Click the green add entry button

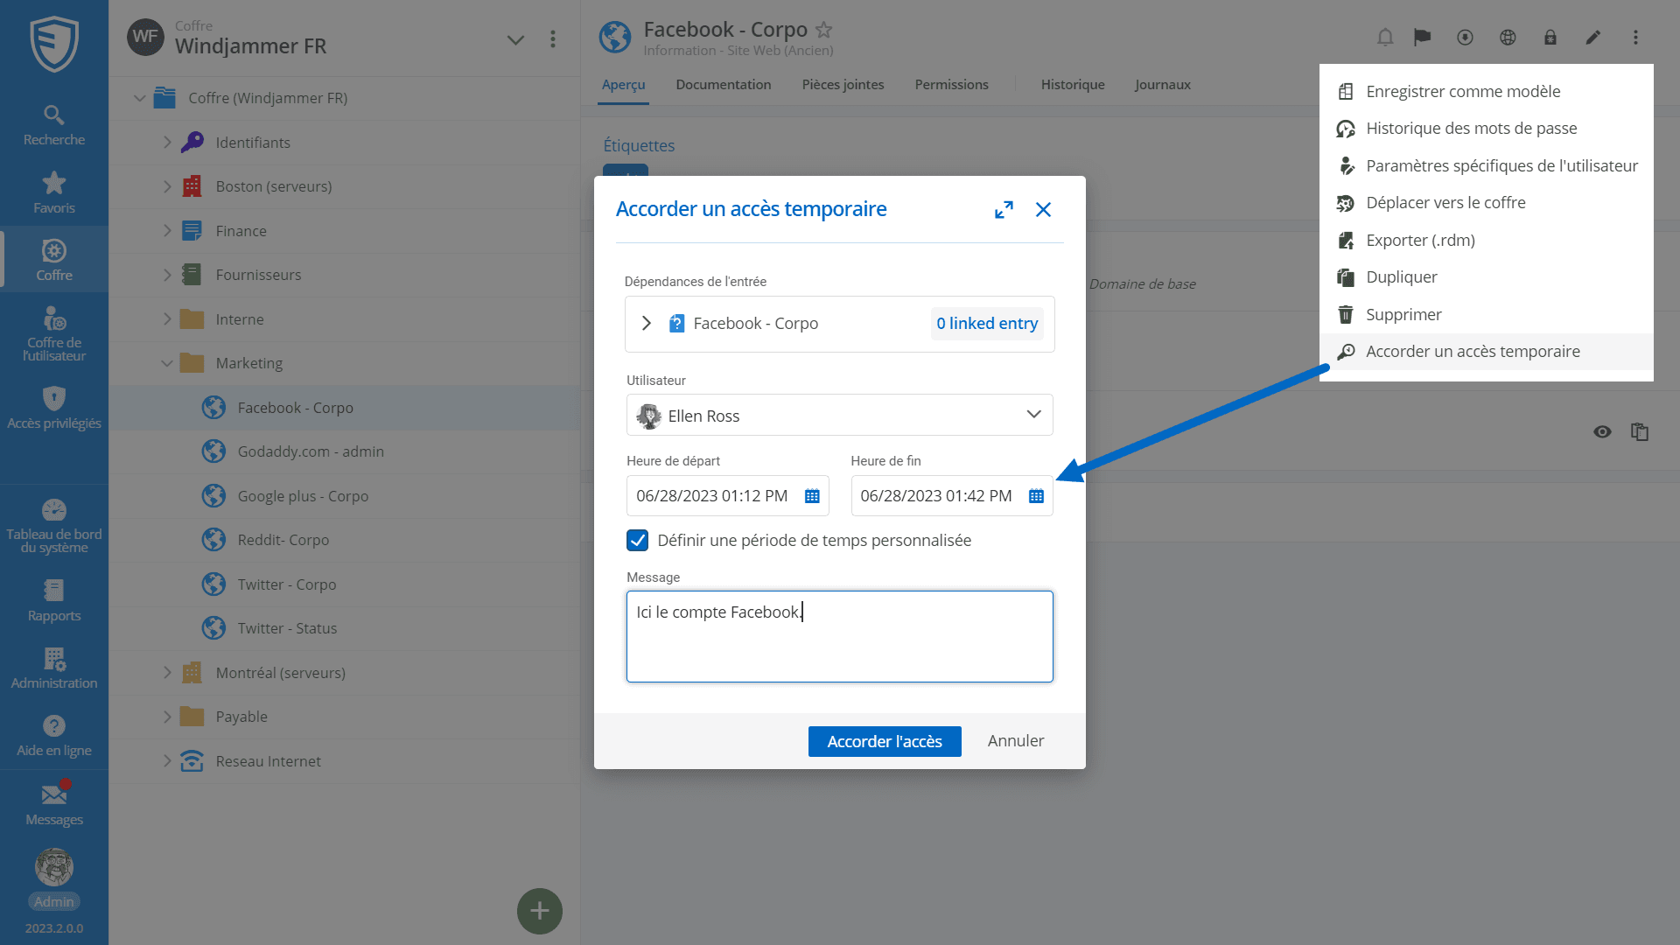(x=540, y=911)
